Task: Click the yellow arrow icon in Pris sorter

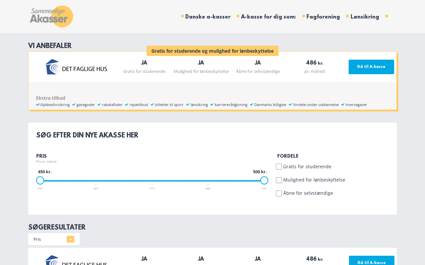Action: coord(70,239)
